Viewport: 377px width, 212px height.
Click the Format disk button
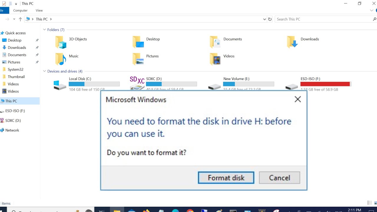click(226, 178)
